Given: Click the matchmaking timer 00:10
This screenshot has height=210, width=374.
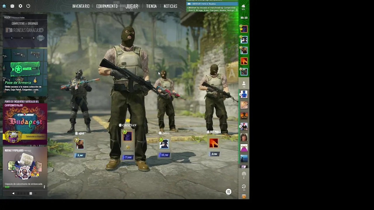Looking at the screenshot, I should (244, 18).
